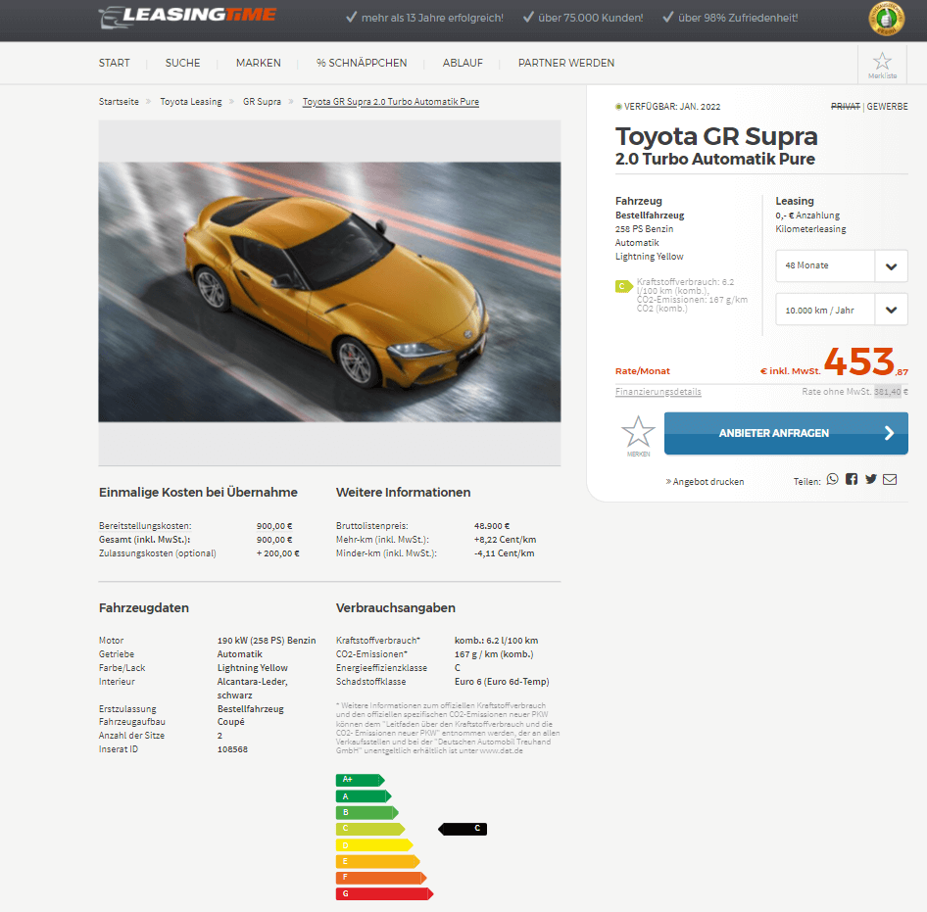Click the yellow Supra car photo
The image size is (927, 912).
click(x=329, y=292)
